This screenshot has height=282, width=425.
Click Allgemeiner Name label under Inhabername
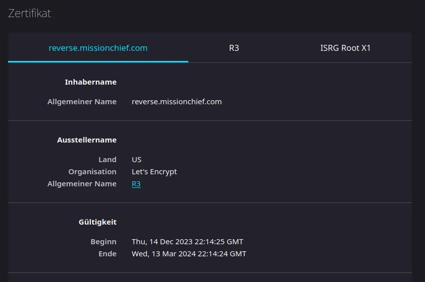click(82, 102)
